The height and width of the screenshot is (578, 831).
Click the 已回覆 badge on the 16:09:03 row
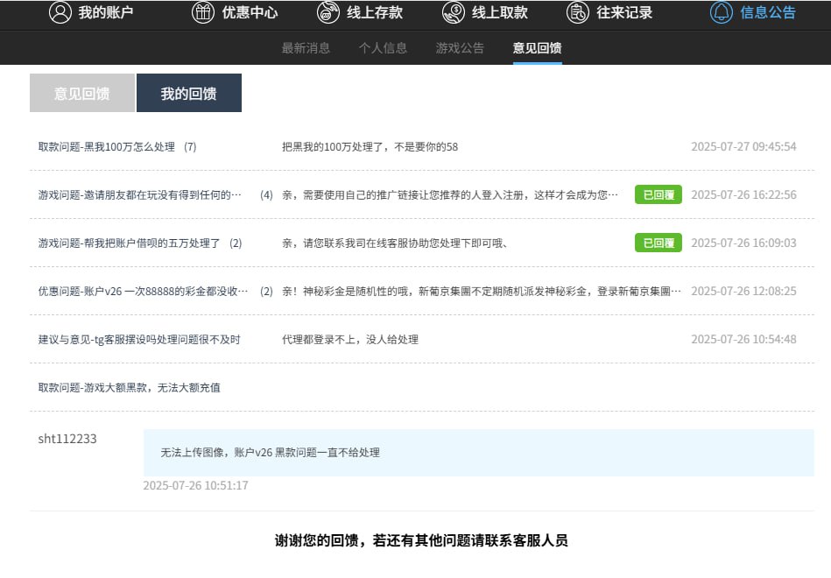pyautogui.click(x=658, y=243)
